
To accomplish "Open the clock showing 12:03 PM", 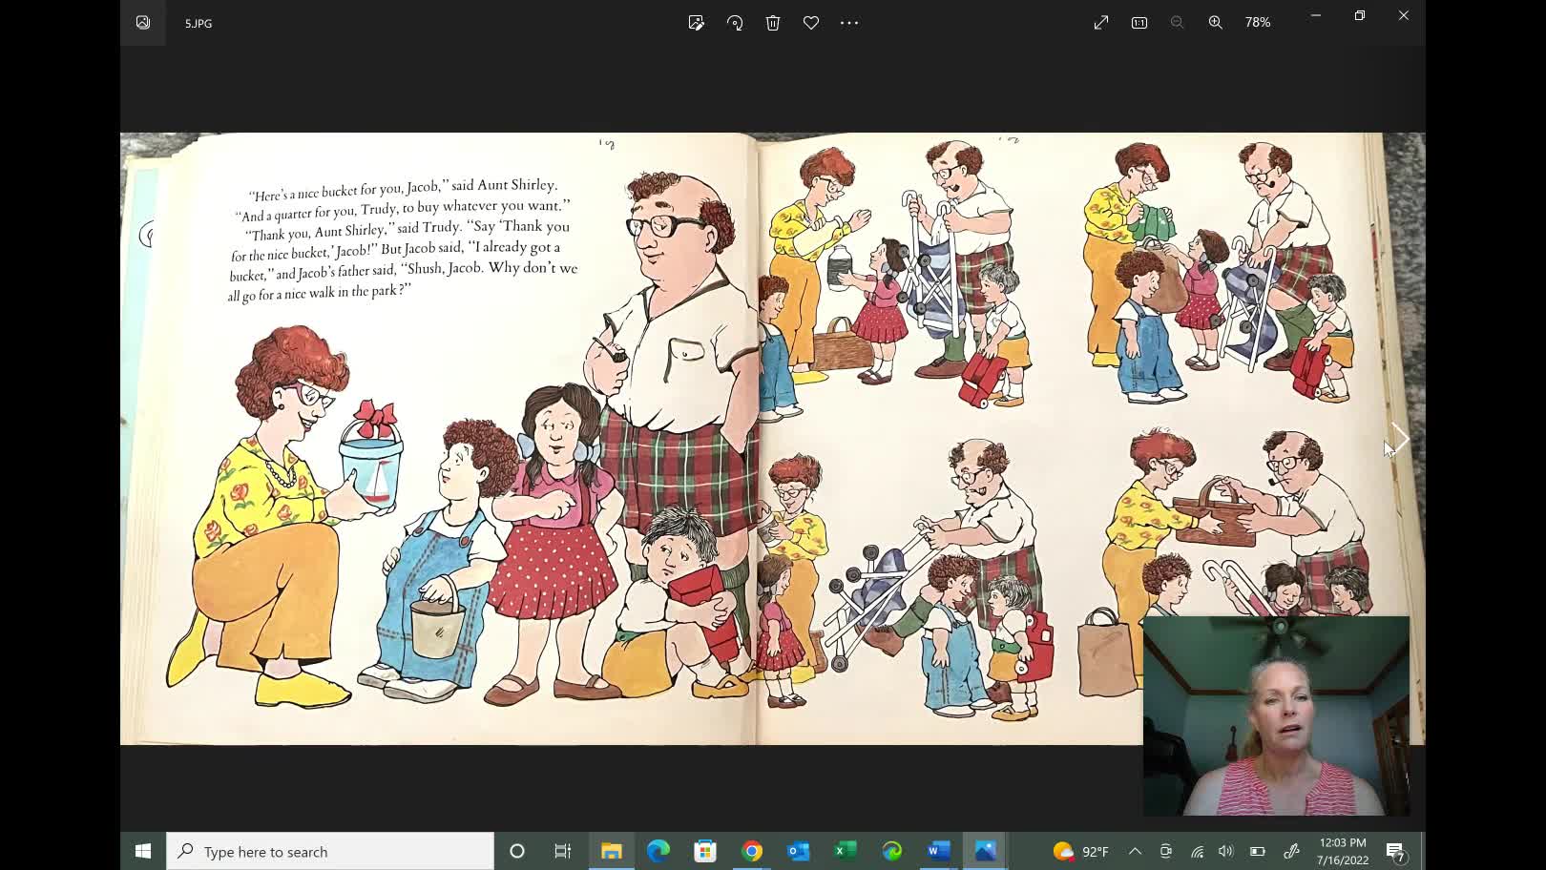I will pyautogui.click(x=1343, y=851).
